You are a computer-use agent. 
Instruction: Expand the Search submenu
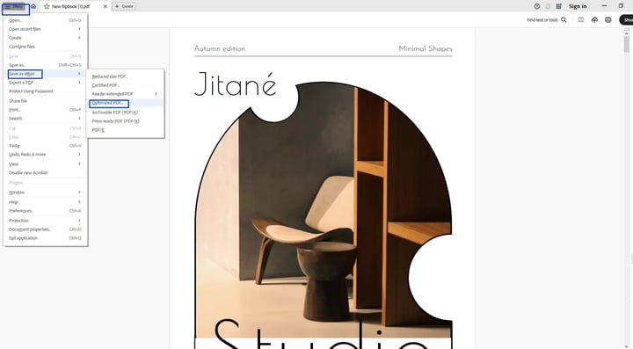coord(45,119)
